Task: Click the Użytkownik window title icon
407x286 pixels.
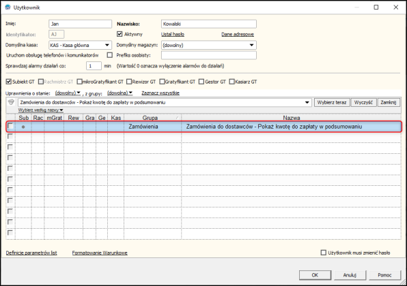Action: [8, 7]
